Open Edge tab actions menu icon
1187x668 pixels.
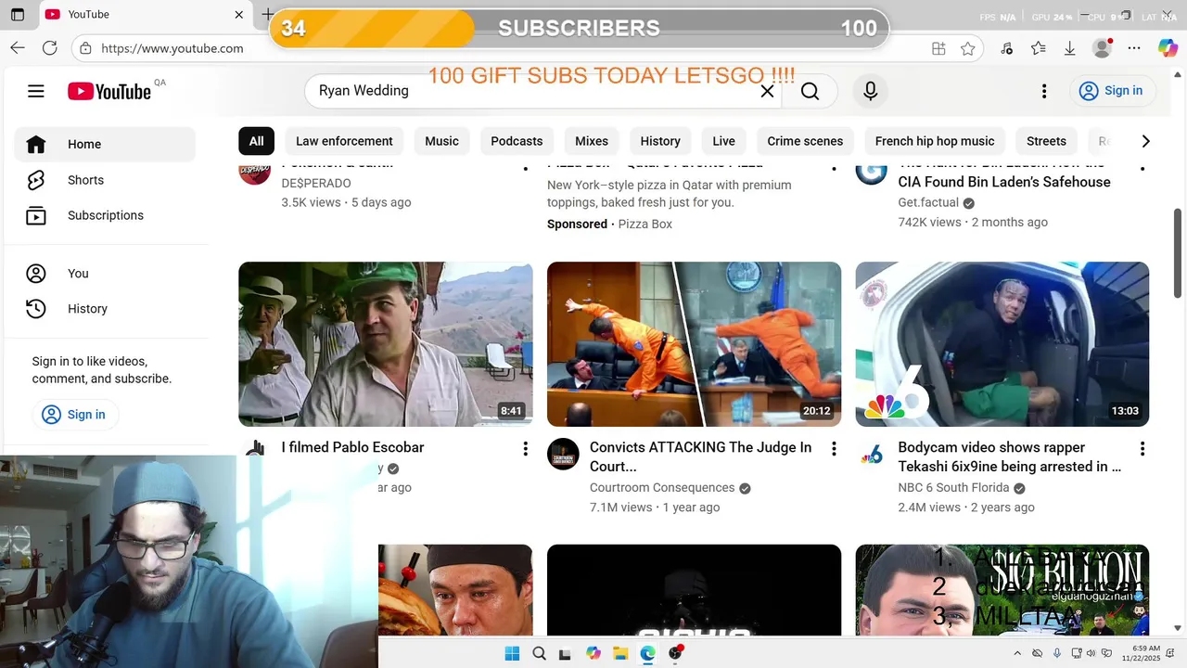point(17,15)
